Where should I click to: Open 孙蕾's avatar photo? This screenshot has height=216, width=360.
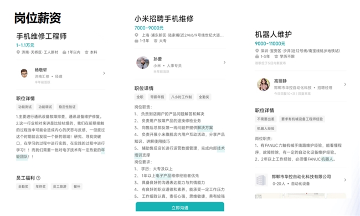[x=143, y=63]
